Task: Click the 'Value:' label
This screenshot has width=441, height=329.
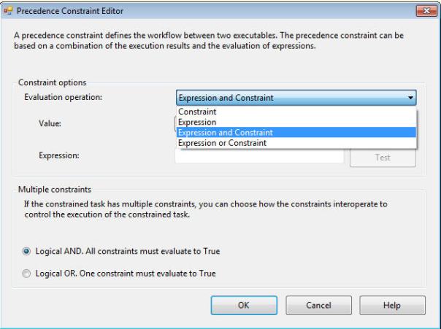Action: (50, 123)
